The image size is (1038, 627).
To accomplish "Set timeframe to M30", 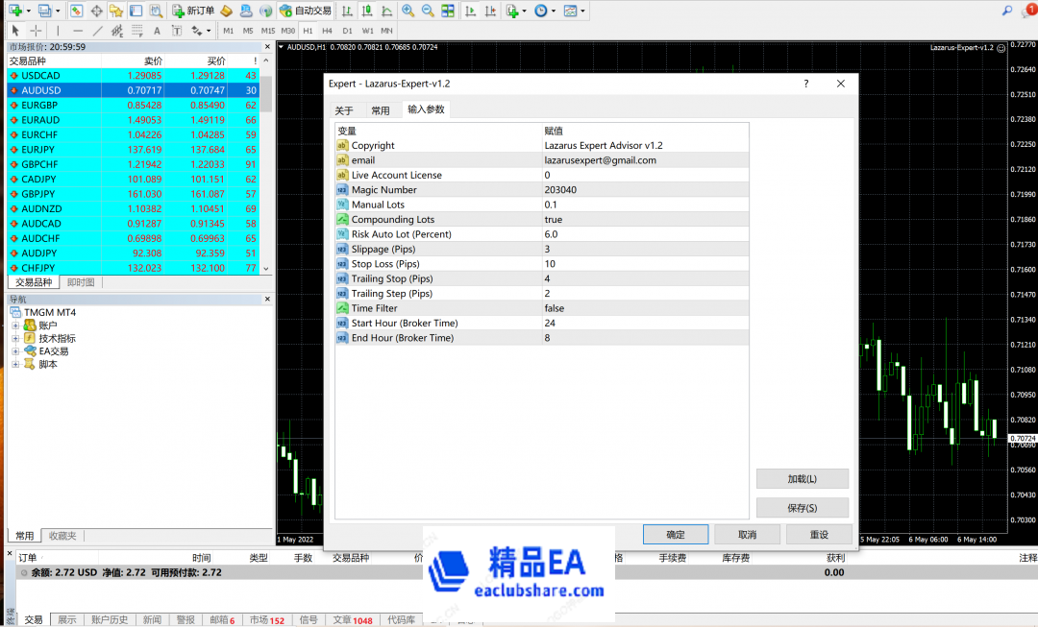I will [288, 31].
